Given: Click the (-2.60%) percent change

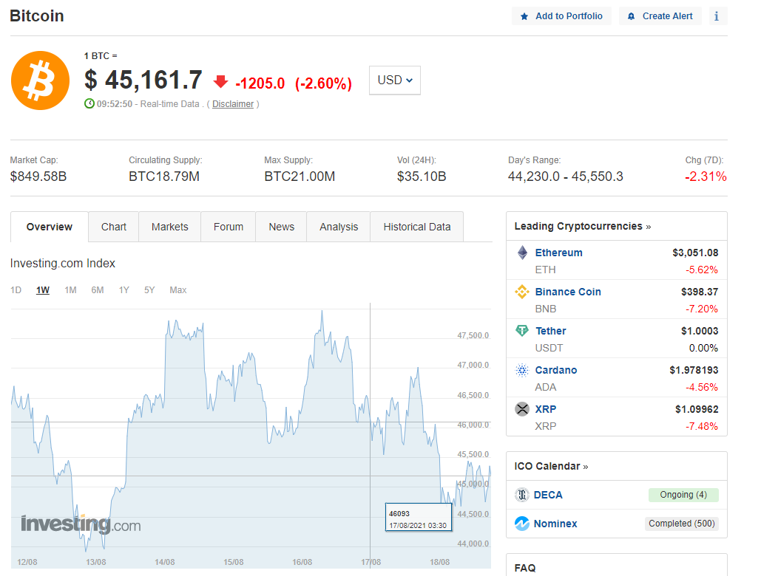Looking at the screenshot, I should [x=323, y=83].
